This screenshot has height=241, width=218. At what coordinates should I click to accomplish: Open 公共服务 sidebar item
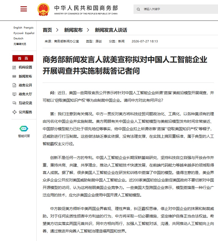click(x=25, y=112)
